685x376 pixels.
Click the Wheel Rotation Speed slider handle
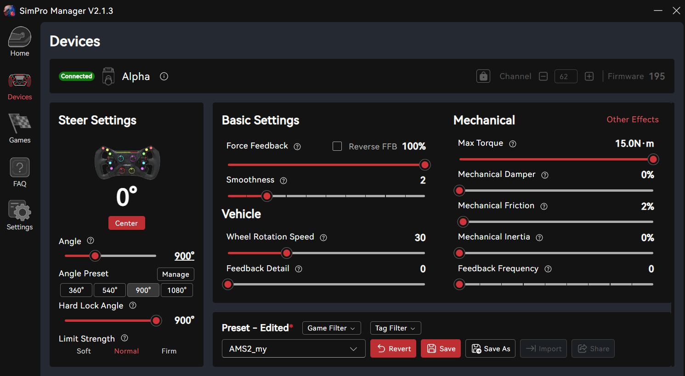coord(287,253)
